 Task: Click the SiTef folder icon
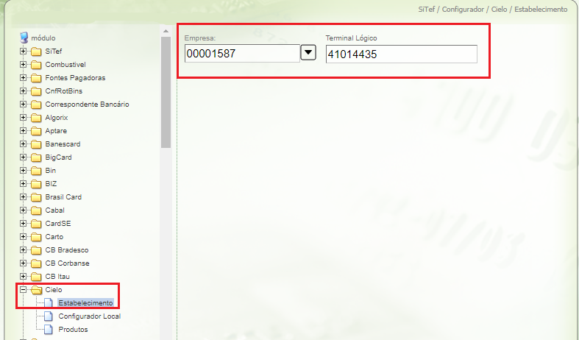[36, 52]
